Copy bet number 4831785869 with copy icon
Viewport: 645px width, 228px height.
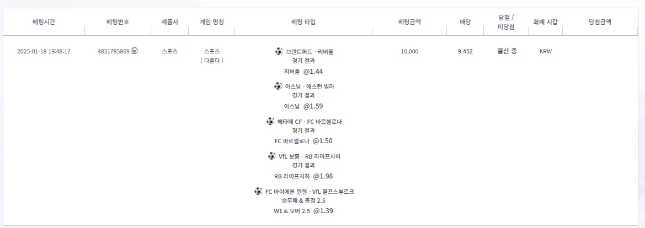[x=135, y=51]
